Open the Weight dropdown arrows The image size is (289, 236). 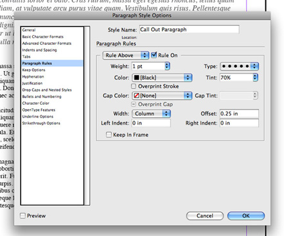168,66
